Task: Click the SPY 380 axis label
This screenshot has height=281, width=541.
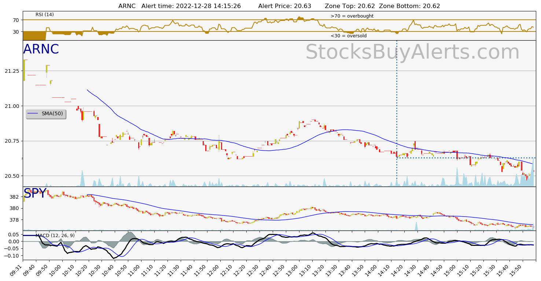Action: pyautogui.click(x=15, y=208)
